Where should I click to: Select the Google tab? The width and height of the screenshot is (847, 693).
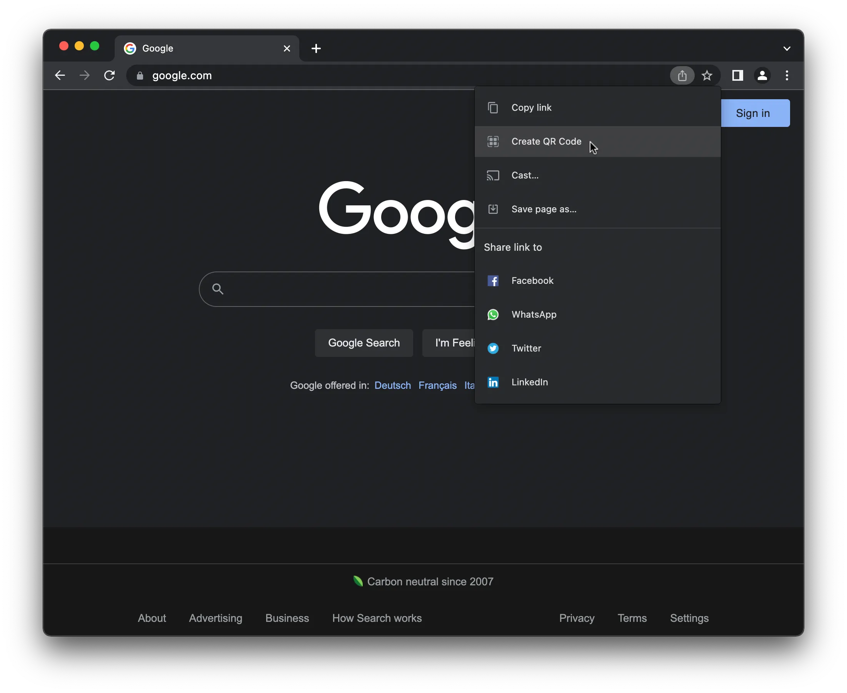[x=207, y=48]
